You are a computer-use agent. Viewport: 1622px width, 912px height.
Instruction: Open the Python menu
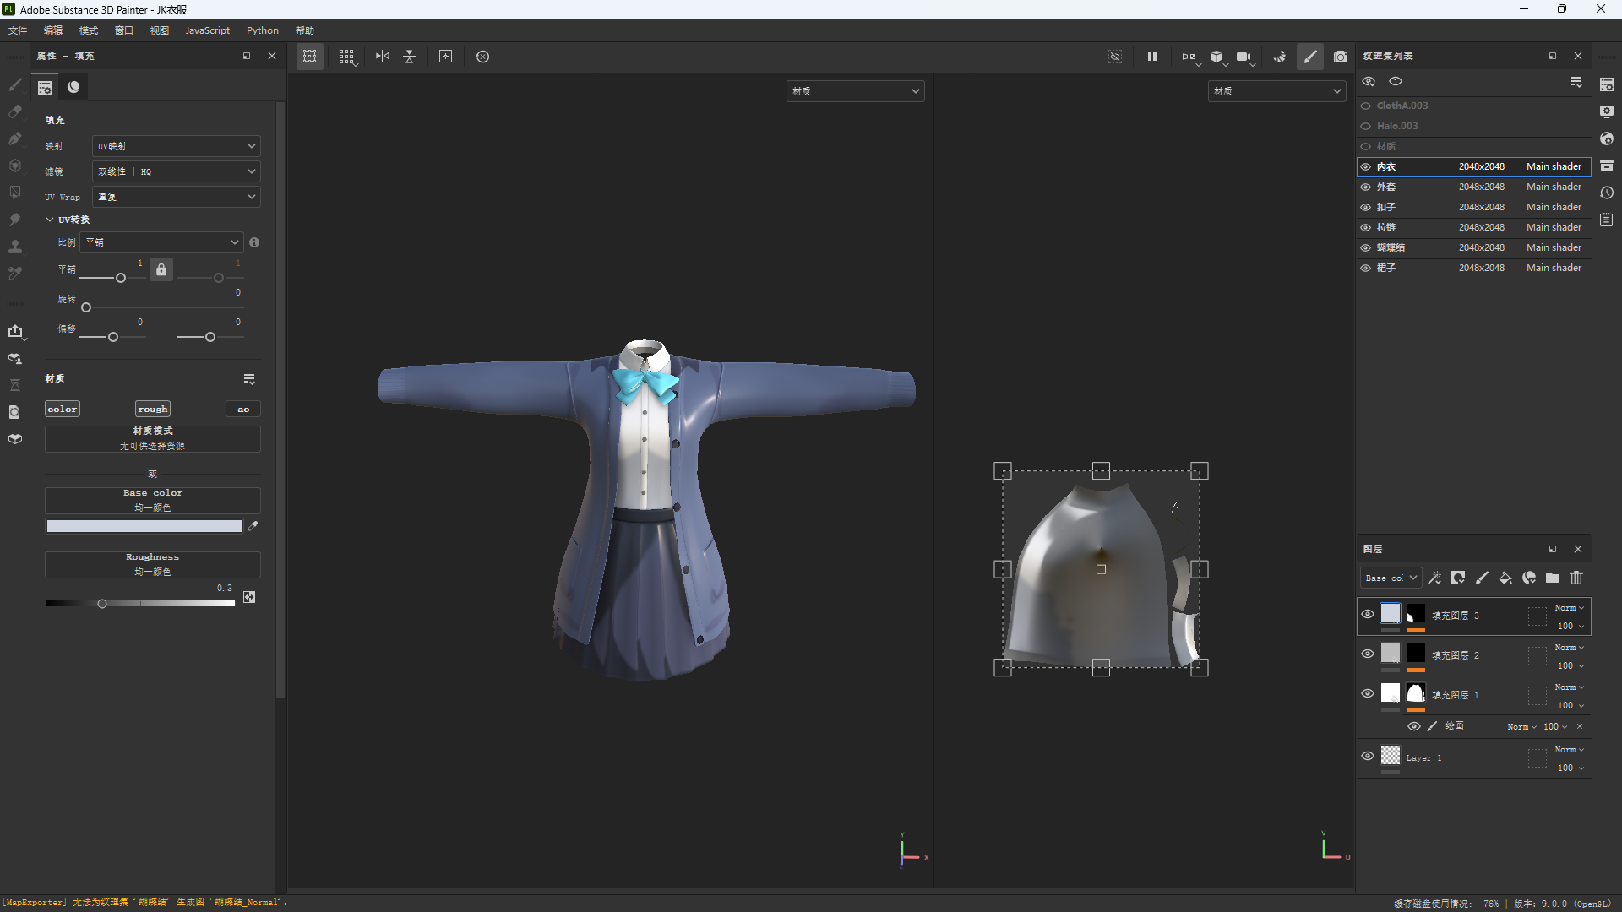pos(262,30)
